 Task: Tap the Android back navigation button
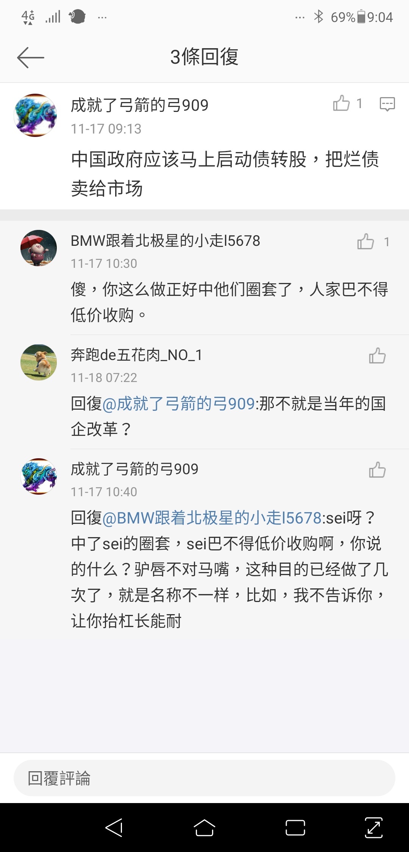coord(114,827)
